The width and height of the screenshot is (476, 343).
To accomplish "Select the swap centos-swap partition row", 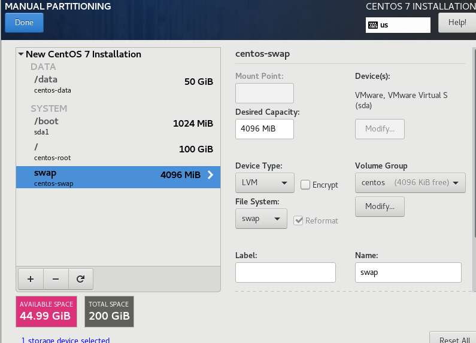I will [x=118, y=177].
